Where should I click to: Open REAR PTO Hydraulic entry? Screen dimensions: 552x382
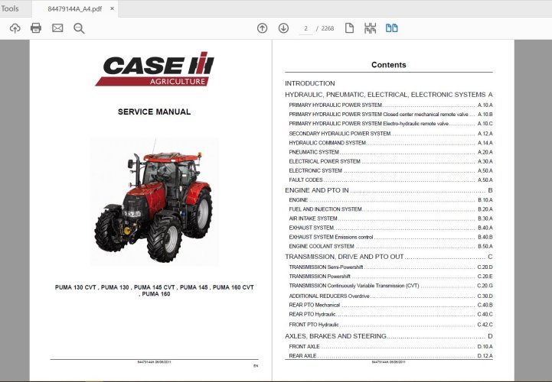[390, 314]
